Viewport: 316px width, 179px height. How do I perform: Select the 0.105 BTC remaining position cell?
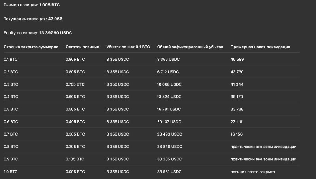pyautogui.click(x=75, y=159)
